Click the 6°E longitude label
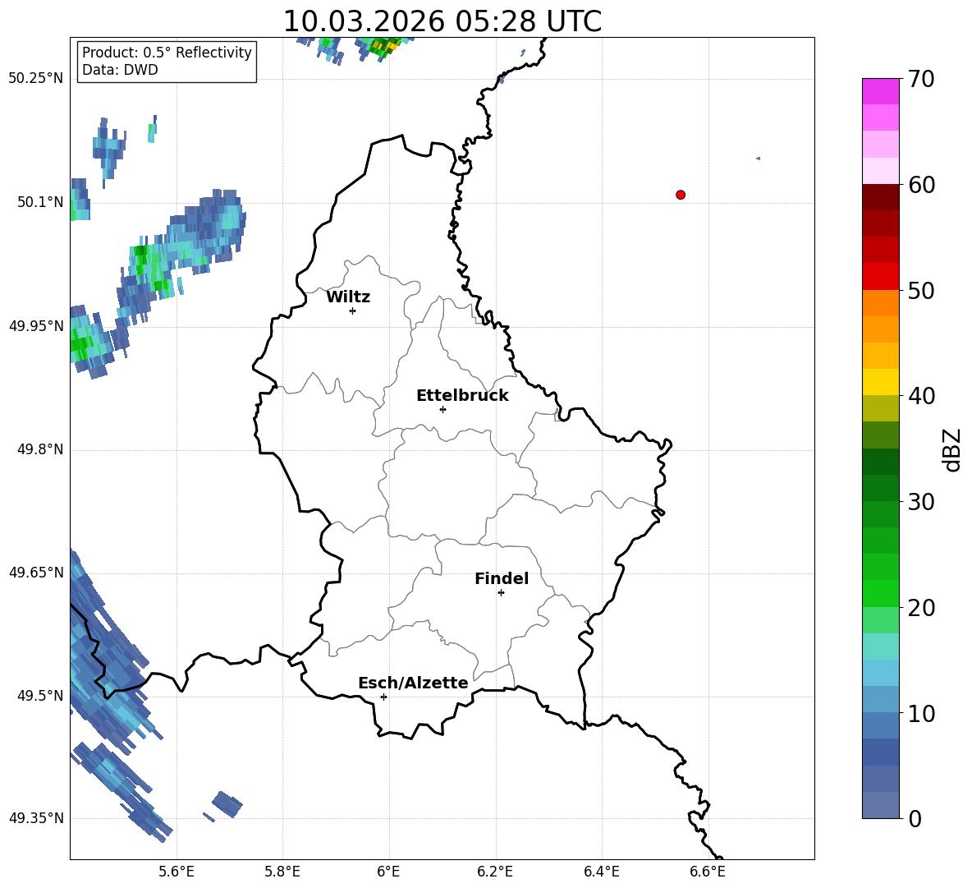 coord(388,872)
